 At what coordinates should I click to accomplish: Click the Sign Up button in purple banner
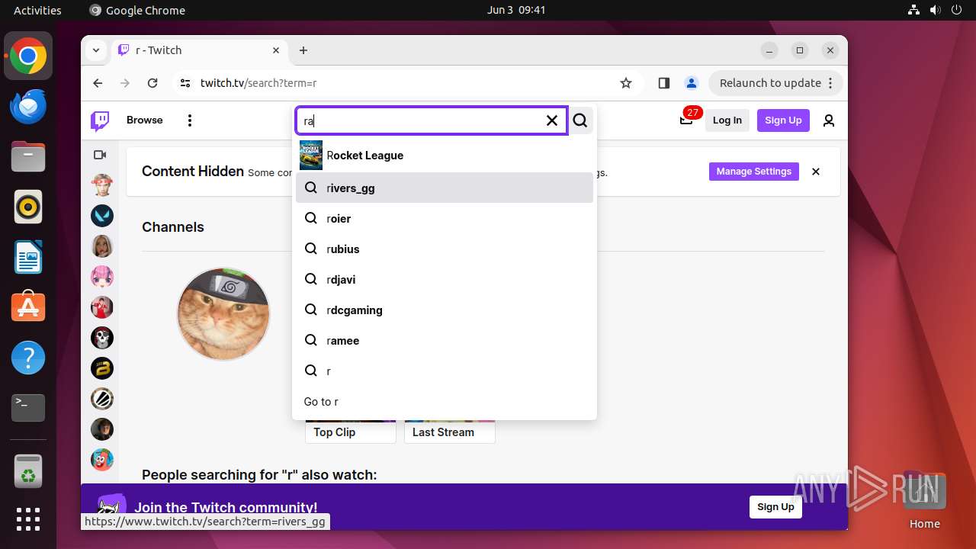point(775,507)
